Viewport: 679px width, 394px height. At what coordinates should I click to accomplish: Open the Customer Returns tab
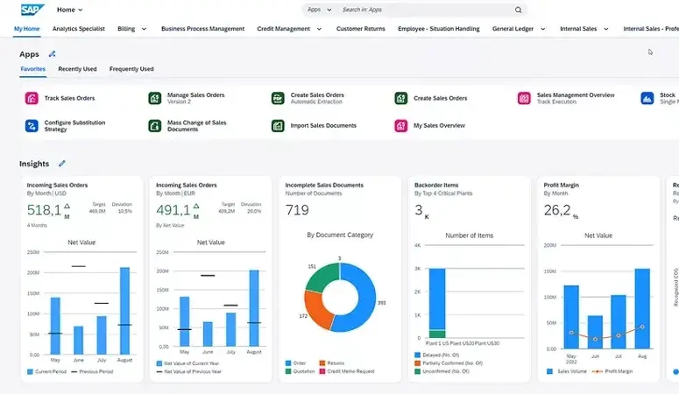point(361,29)
